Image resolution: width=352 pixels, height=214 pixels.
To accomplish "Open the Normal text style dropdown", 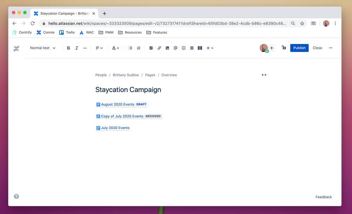I will pyautogui.click(x=42, y=48).
